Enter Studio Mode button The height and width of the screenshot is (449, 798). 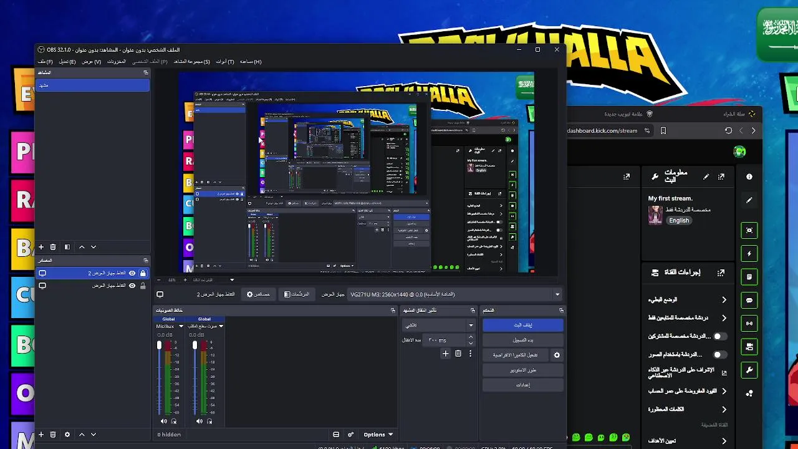[522, 370]
